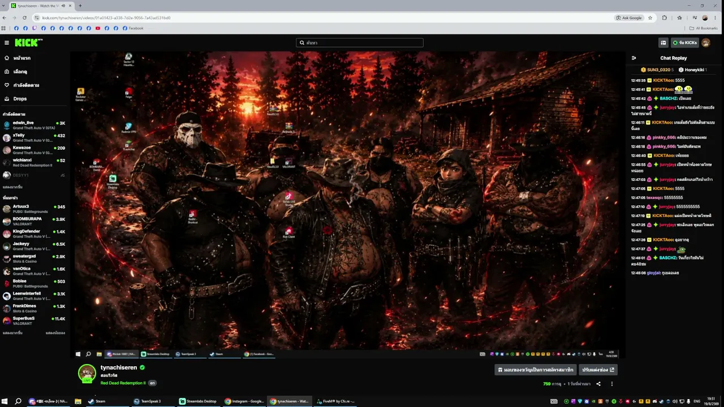Go back to the previous page
The width and height of the screenshot is (724, 407).
pyautogui.click(x=5, y=18)
